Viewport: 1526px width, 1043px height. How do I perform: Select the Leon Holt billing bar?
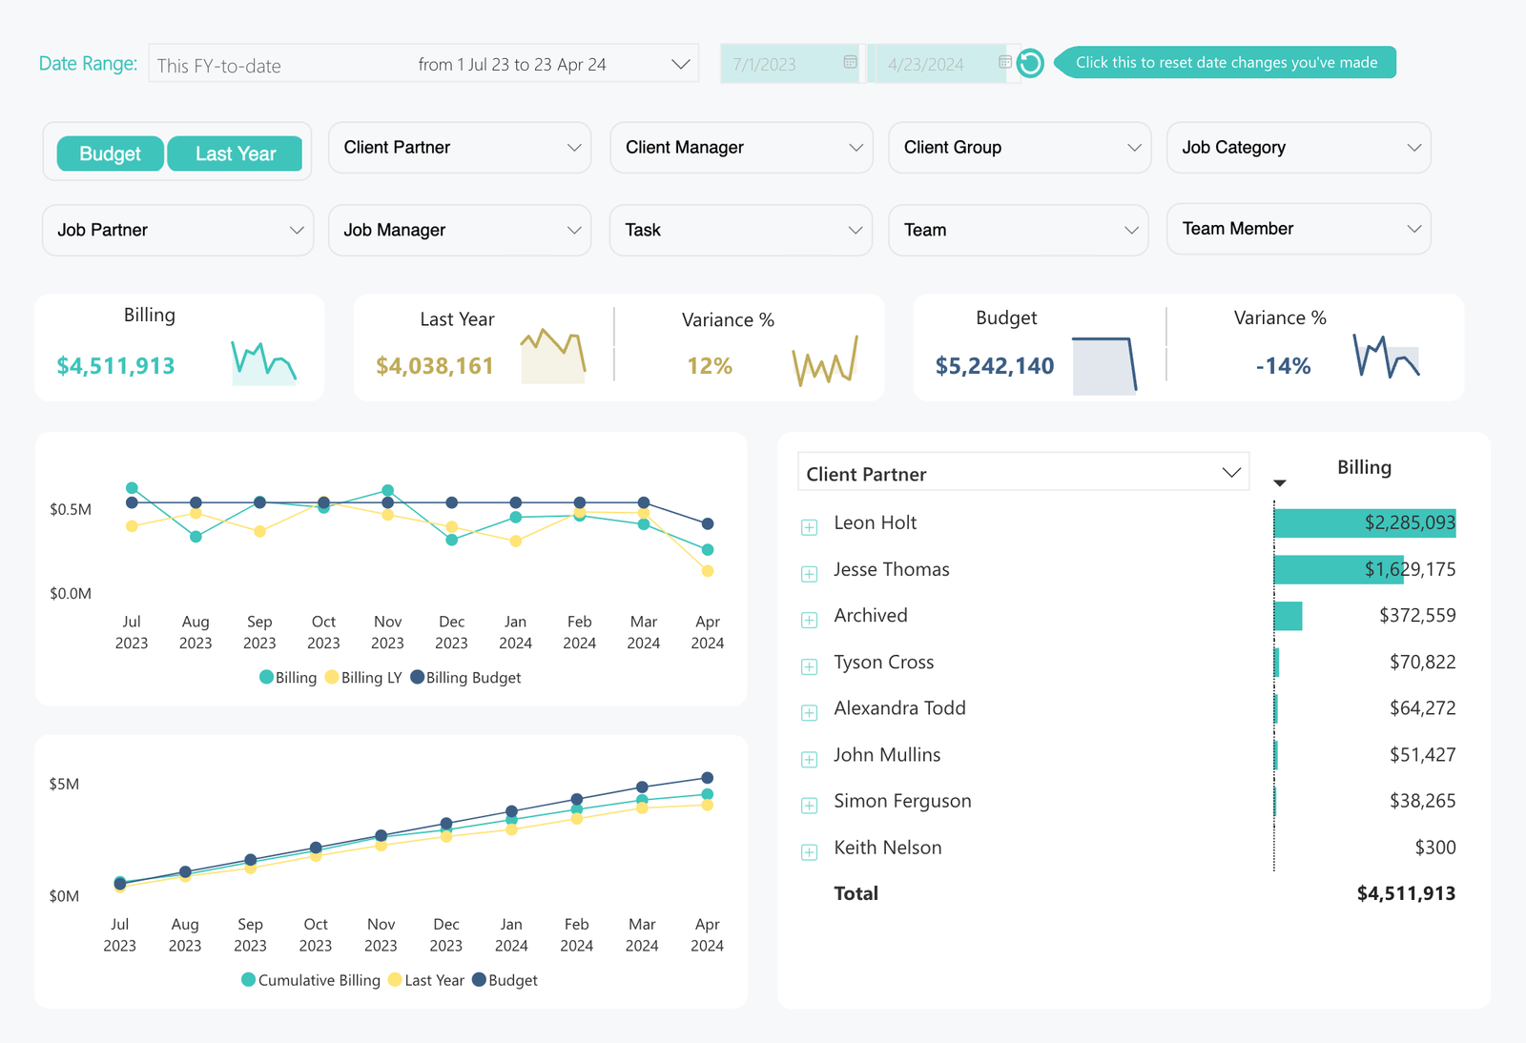(1364, 522)
